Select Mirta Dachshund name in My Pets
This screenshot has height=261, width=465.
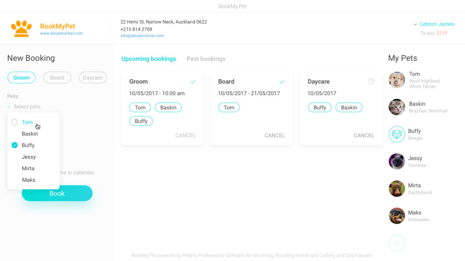[x=414, y=185]
